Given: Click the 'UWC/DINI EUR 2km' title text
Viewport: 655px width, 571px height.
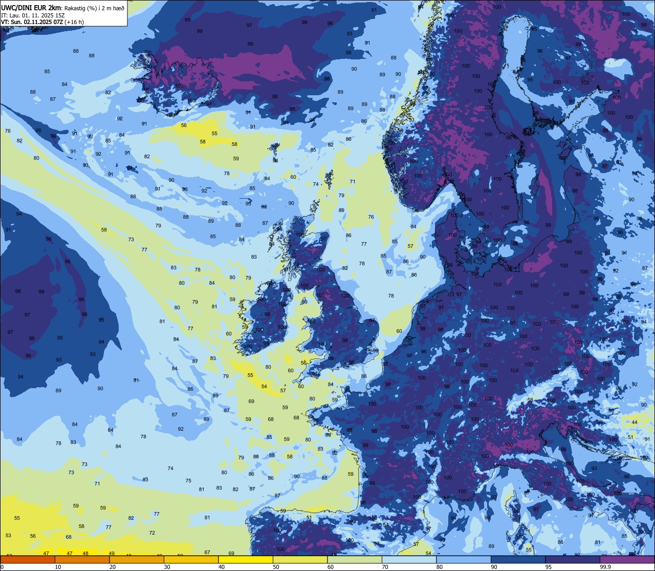Looking at the screenshot, I should coord(31,7).
